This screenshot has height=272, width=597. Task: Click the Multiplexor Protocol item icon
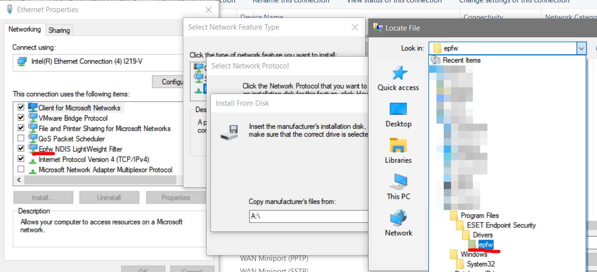33,170
